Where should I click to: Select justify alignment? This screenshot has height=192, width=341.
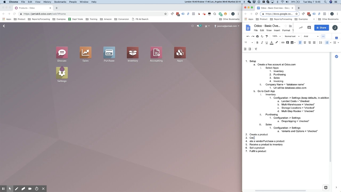pyautogui.click(x=314, y=42)
